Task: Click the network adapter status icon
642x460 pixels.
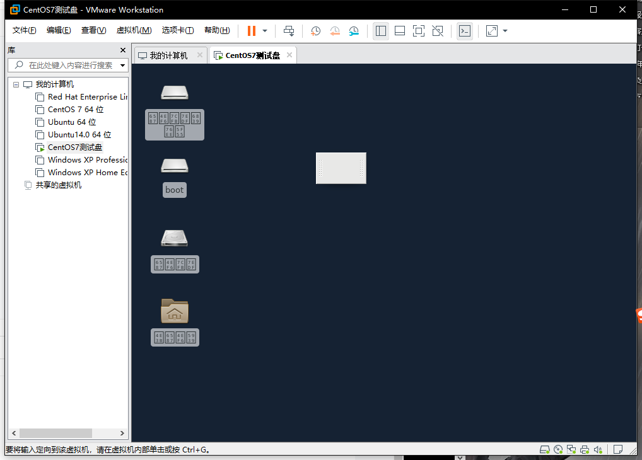Action: click(571, 450)
